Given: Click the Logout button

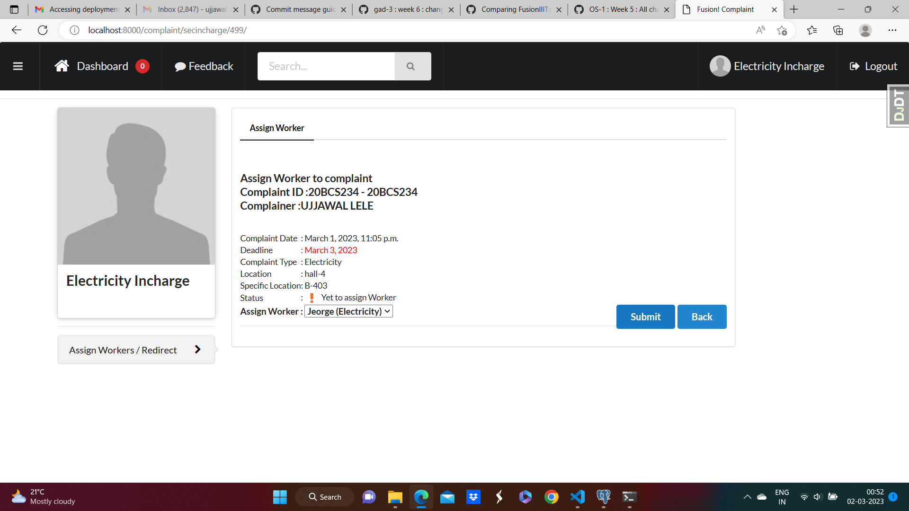Looking at the screenshot, I should tap(873, 66).
